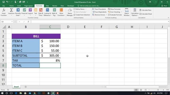This screenshot has height=95, width=170.
Task: Expand the formula bar chevron
Action: pos(168,22)
